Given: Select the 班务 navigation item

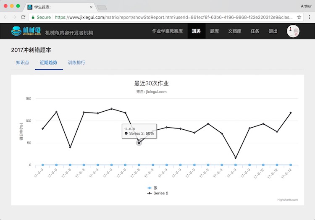Looking at the screenshot, I should click(x=196, y=31).
